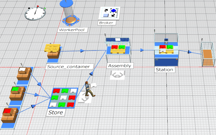This screenshot has width=216, height=135.
Task: Select the Broker icon
Action: point(109,13)
